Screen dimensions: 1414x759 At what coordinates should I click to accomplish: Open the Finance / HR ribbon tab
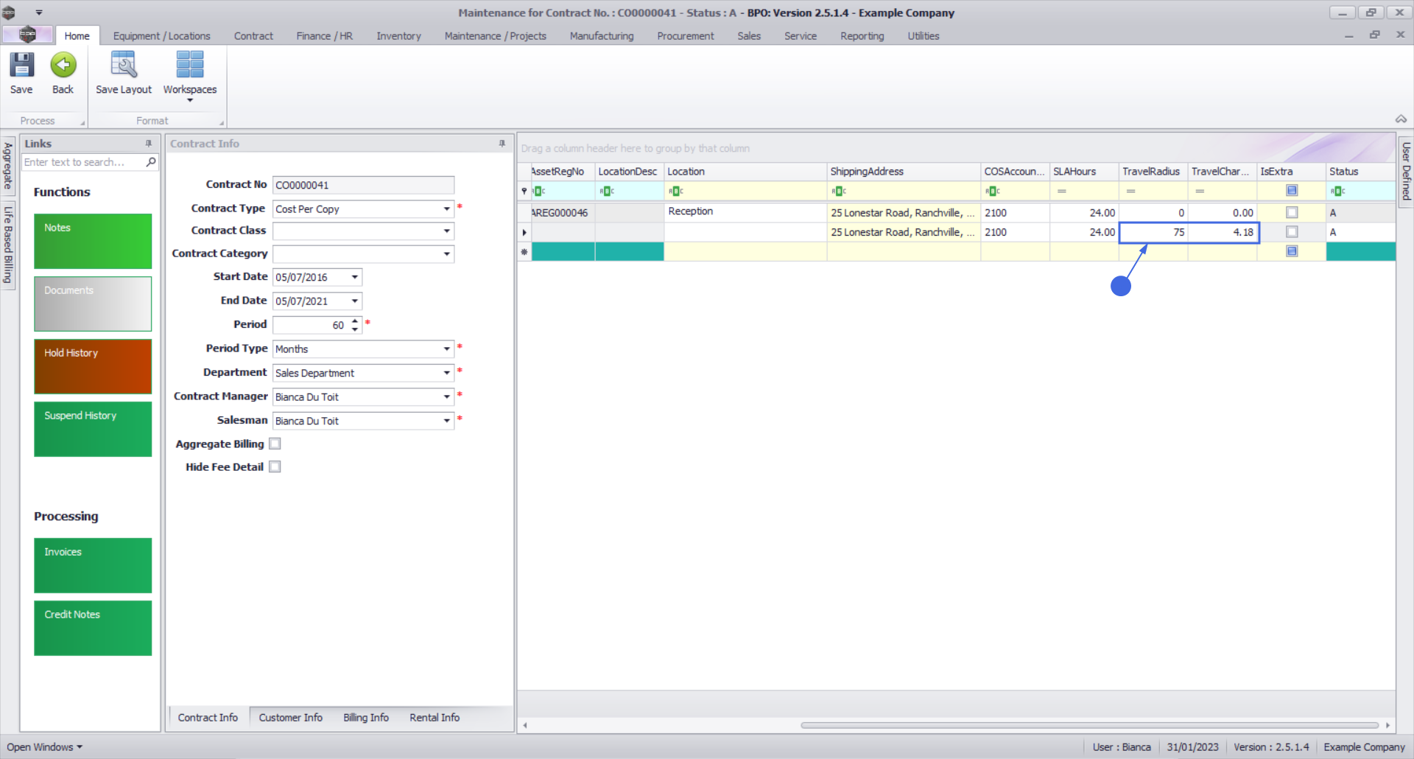(324, 35)
